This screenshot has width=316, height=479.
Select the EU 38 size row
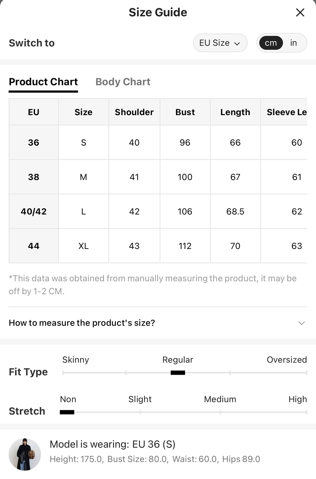[158, 177]
